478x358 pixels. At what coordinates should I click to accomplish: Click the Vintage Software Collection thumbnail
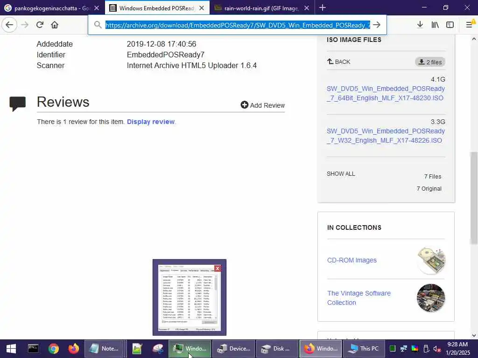coord(431,298)
